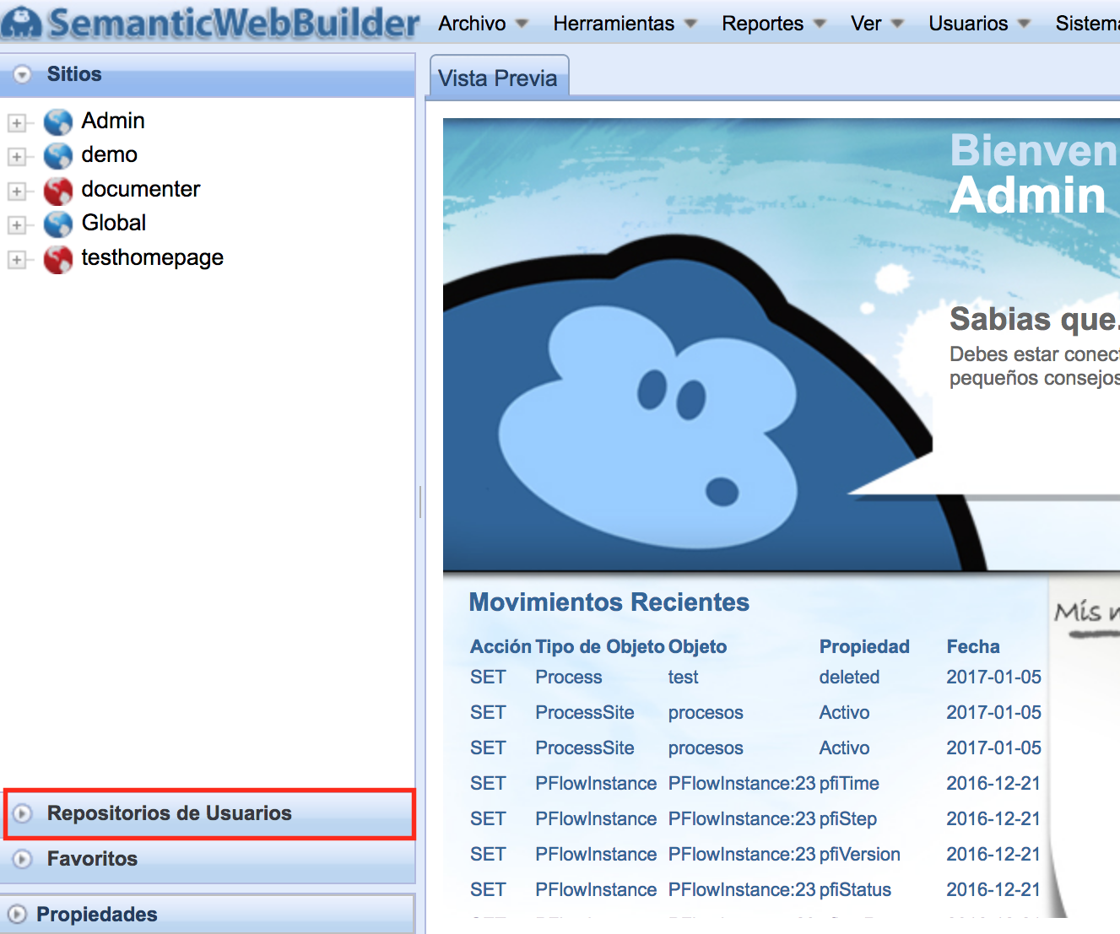Image resolution: width=1120 pixels, height=934 pixels.
Task: Click the pfiTime property cell
Action: [849, 783]
